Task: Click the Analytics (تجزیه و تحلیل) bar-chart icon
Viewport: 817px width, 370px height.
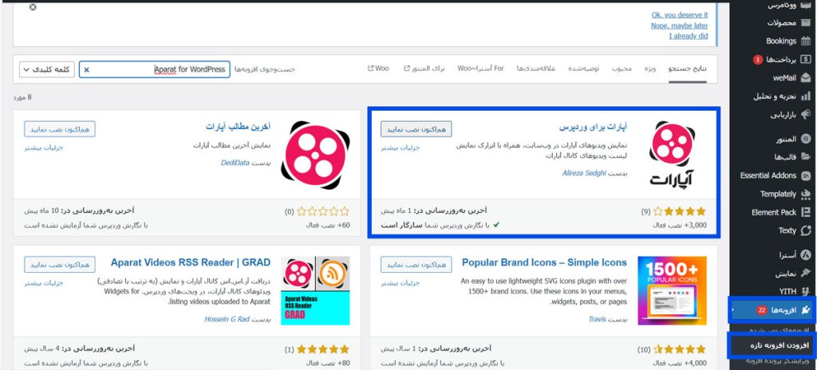Action: [805, 96]
